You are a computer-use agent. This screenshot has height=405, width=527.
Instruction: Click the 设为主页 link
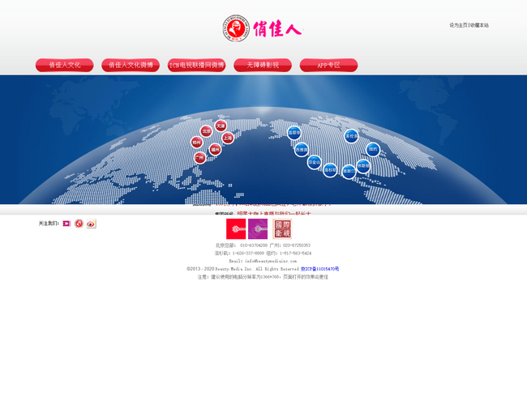tap(458, 25)
